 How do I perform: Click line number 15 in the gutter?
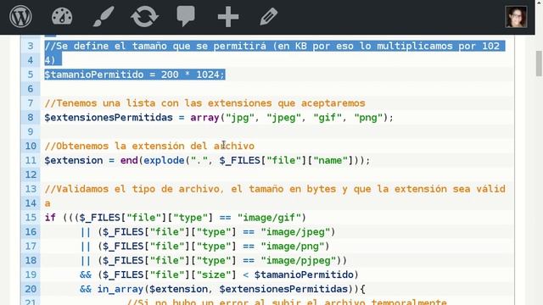click(31, 218)
